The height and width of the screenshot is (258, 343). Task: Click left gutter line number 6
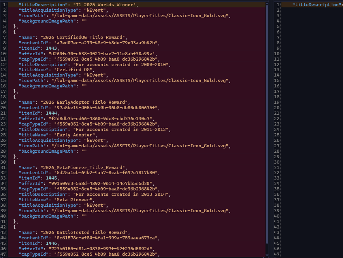[5, 32]
